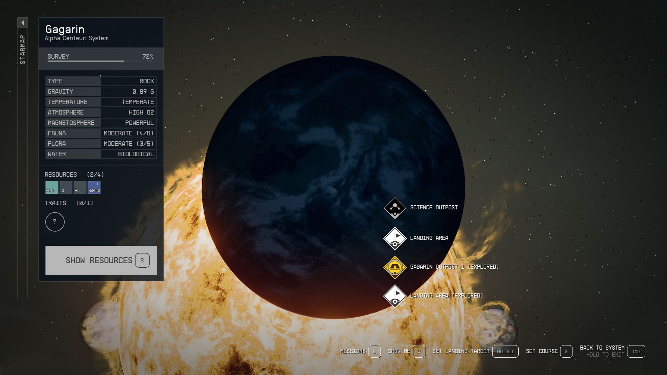This screenshot has height=375, width=667.
Task: Expand the Traits section
Action: [x=55, y=203]
